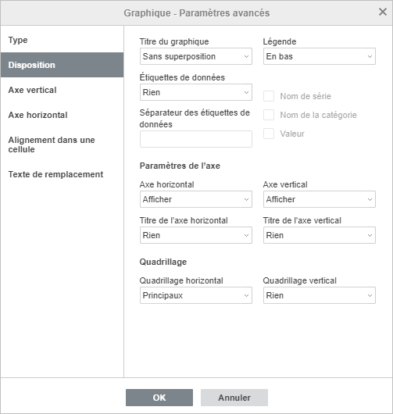This screenshot has width=393, height=414.
Task: Open the Axe vertical display dropdown
Action: pos(320,199)
